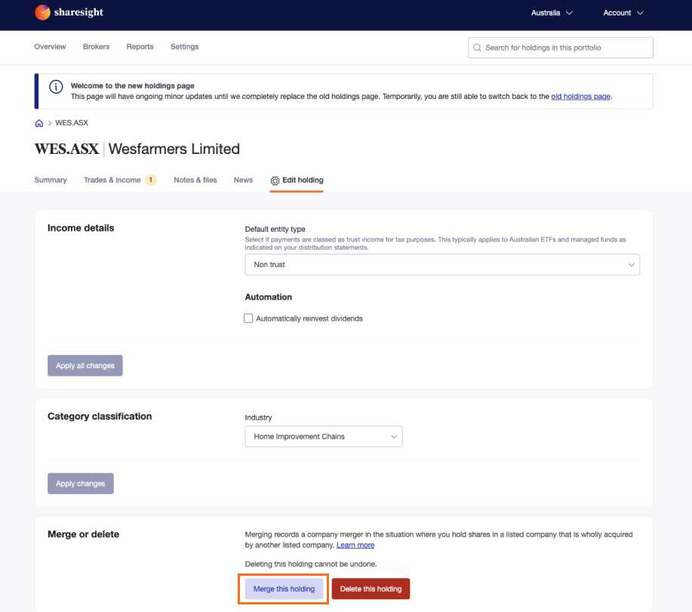Click the Apply all changes button

coord(85,365)
